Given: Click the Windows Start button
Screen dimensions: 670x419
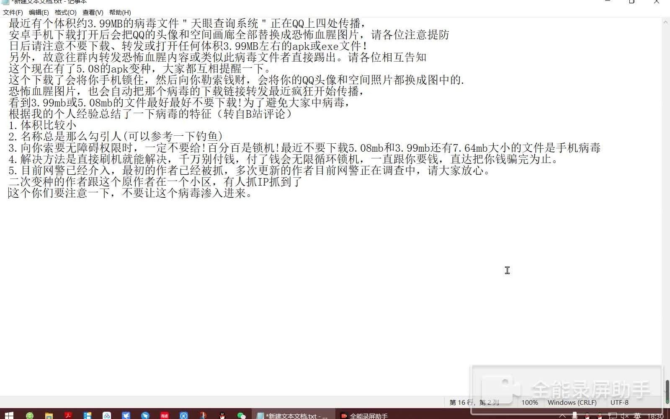Looking at the screenshot, I should 9,415.
